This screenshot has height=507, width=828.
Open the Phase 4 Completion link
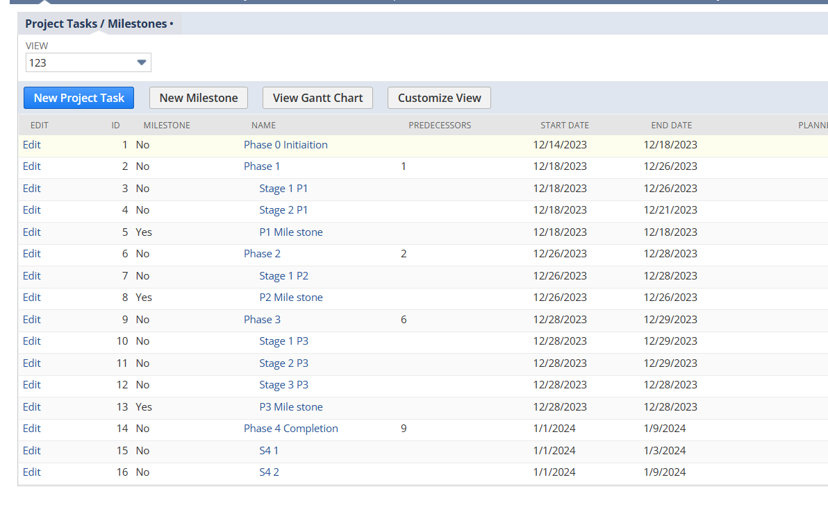pyautogui.click(x=290, y=429)
